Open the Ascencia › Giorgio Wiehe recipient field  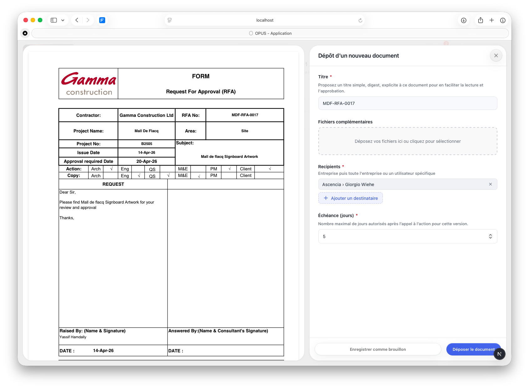pyautogui.click(x=408, y=184)
